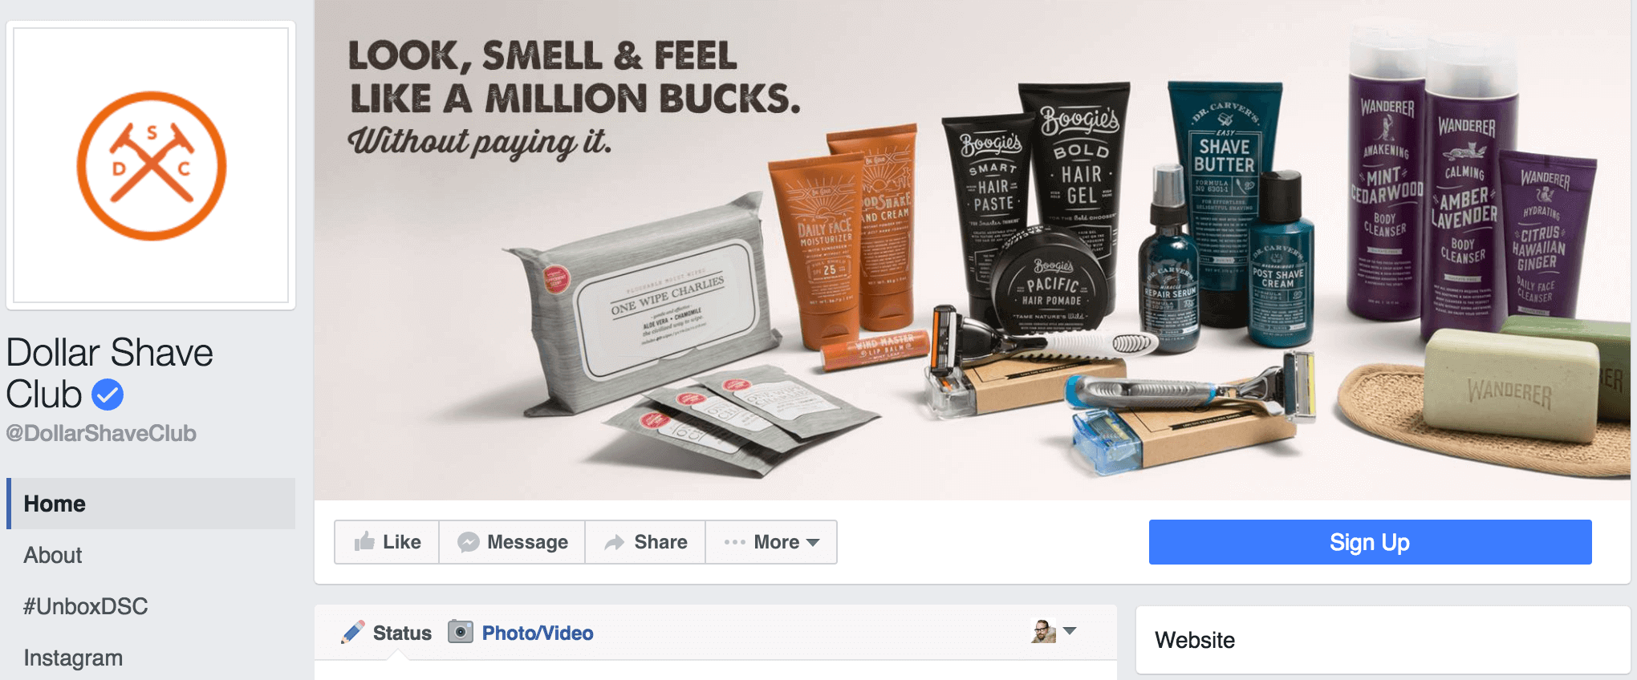Expand the More dropdown arrow
The width and height of the screenshot is (1637, 680).
[x=813, y=543]
